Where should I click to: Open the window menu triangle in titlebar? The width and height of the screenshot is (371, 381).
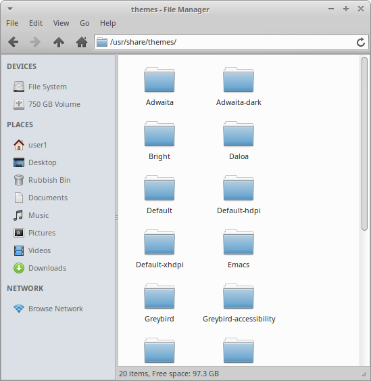click(10, 9)
